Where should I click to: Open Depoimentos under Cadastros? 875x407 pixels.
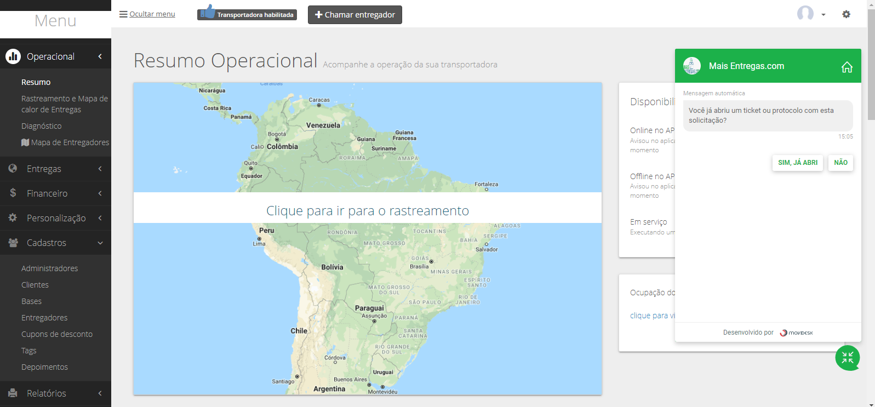[45, 367]
